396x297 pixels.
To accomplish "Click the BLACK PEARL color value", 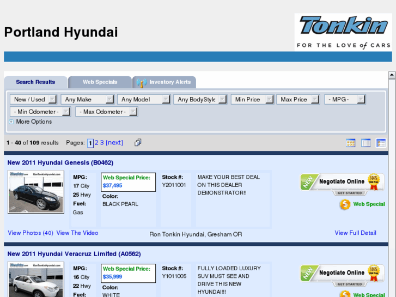I will pyautogui.click(x=120, y=204).
